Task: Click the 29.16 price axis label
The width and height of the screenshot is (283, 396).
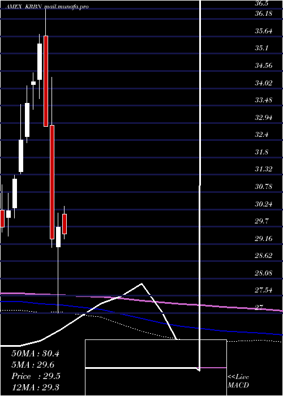Action: [263, 238]
